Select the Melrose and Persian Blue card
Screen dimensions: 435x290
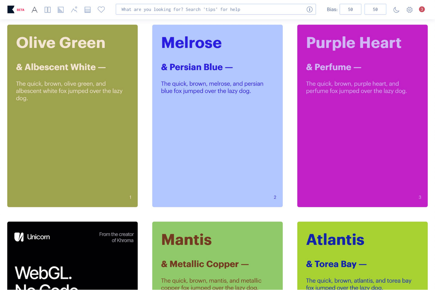pyautogui.click(x=217, y=145)
